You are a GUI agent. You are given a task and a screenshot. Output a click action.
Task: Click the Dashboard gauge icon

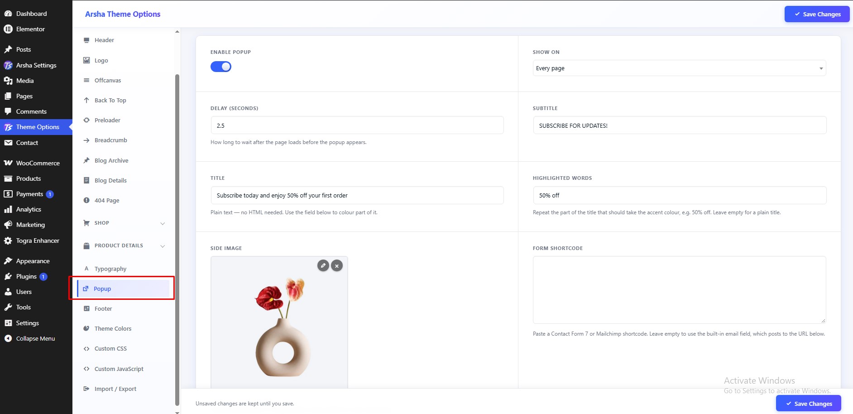(x=8, y=14)
